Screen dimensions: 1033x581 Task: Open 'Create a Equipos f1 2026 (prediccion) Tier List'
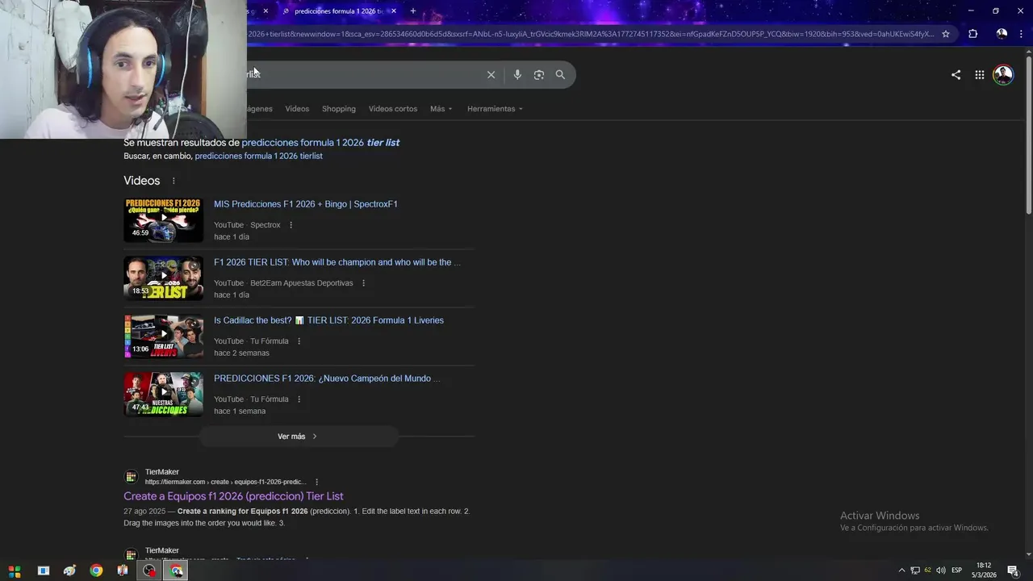click(233, 496)
